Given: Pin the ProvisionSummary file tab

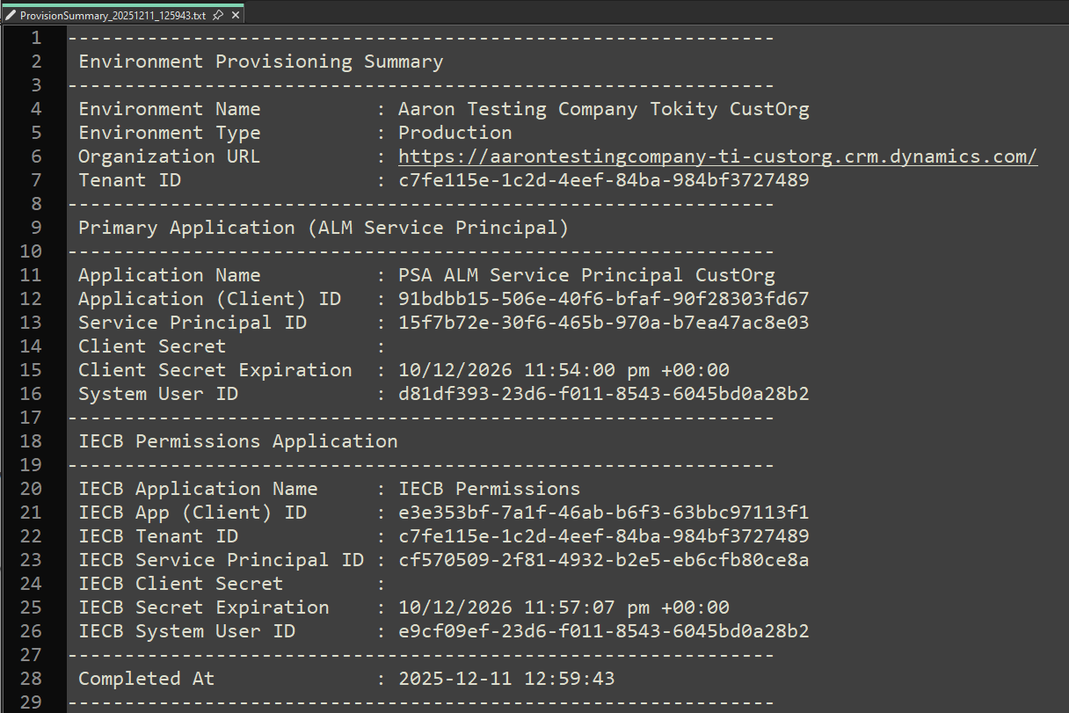Looking at the screenshot, I should [x=217, y=16].
